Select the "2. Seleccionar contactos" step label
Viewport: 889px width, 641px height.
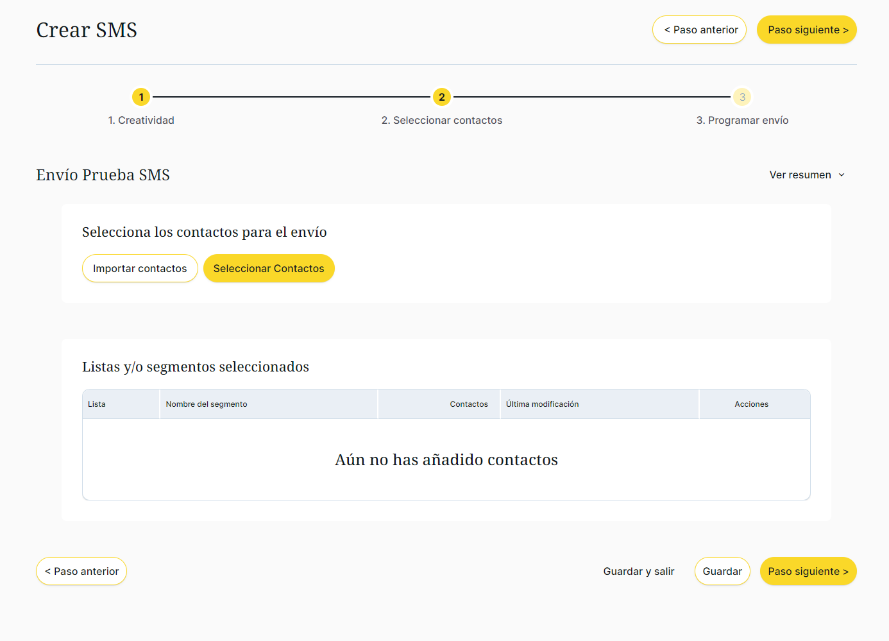[x=441, y=121]
